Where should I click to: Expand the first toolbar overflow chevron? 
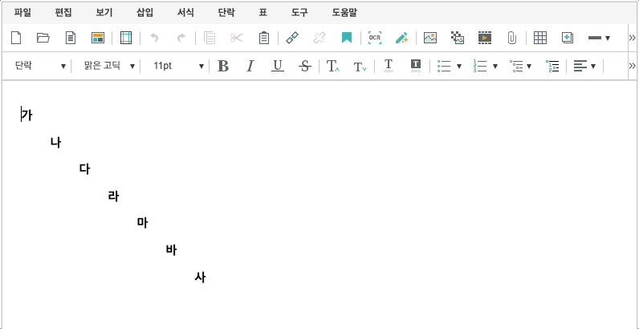(x=632, y=38)
